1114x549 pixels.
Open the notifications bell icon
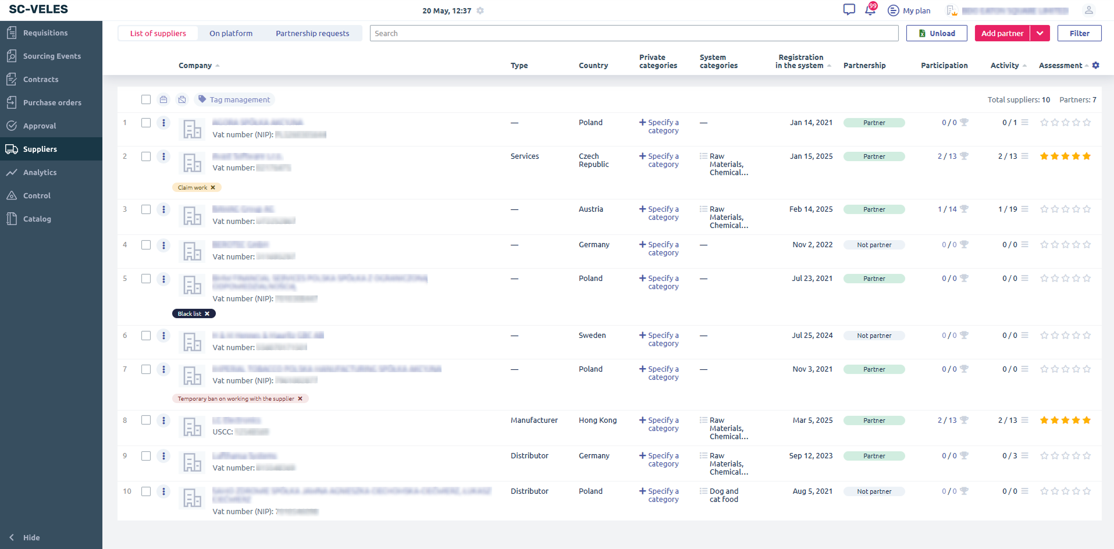pos(870,10)
